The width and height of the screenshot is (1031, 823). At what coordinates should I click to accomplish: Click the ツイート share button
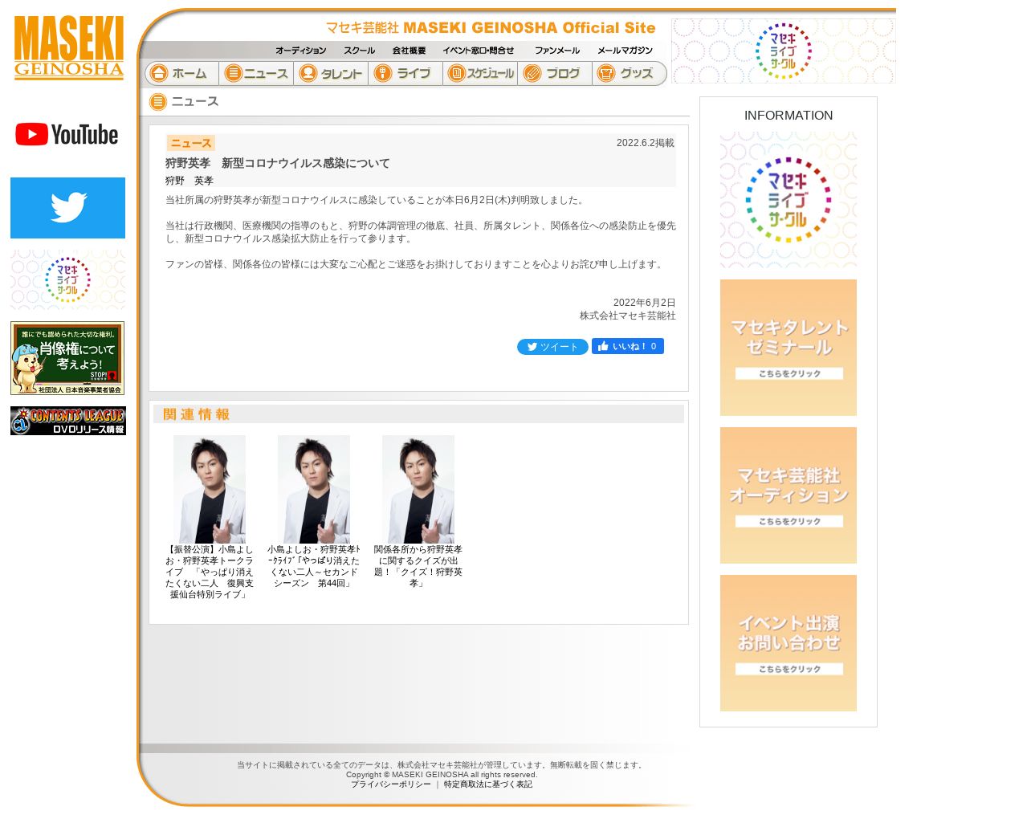point(552,347)
